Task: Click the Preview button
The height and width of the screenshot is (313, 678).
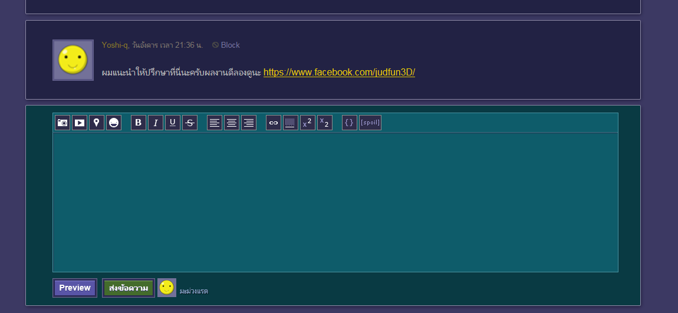Action: tap(75, 288)
